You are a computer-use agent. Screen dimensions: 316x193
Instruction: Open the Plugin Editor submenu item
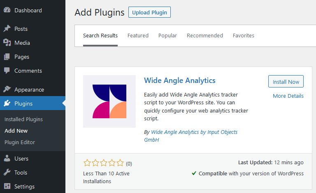tap(20, 142)
